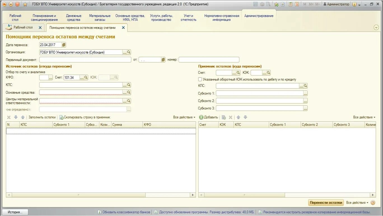Open the calendar picker for document date 'от'

[163, 60]
